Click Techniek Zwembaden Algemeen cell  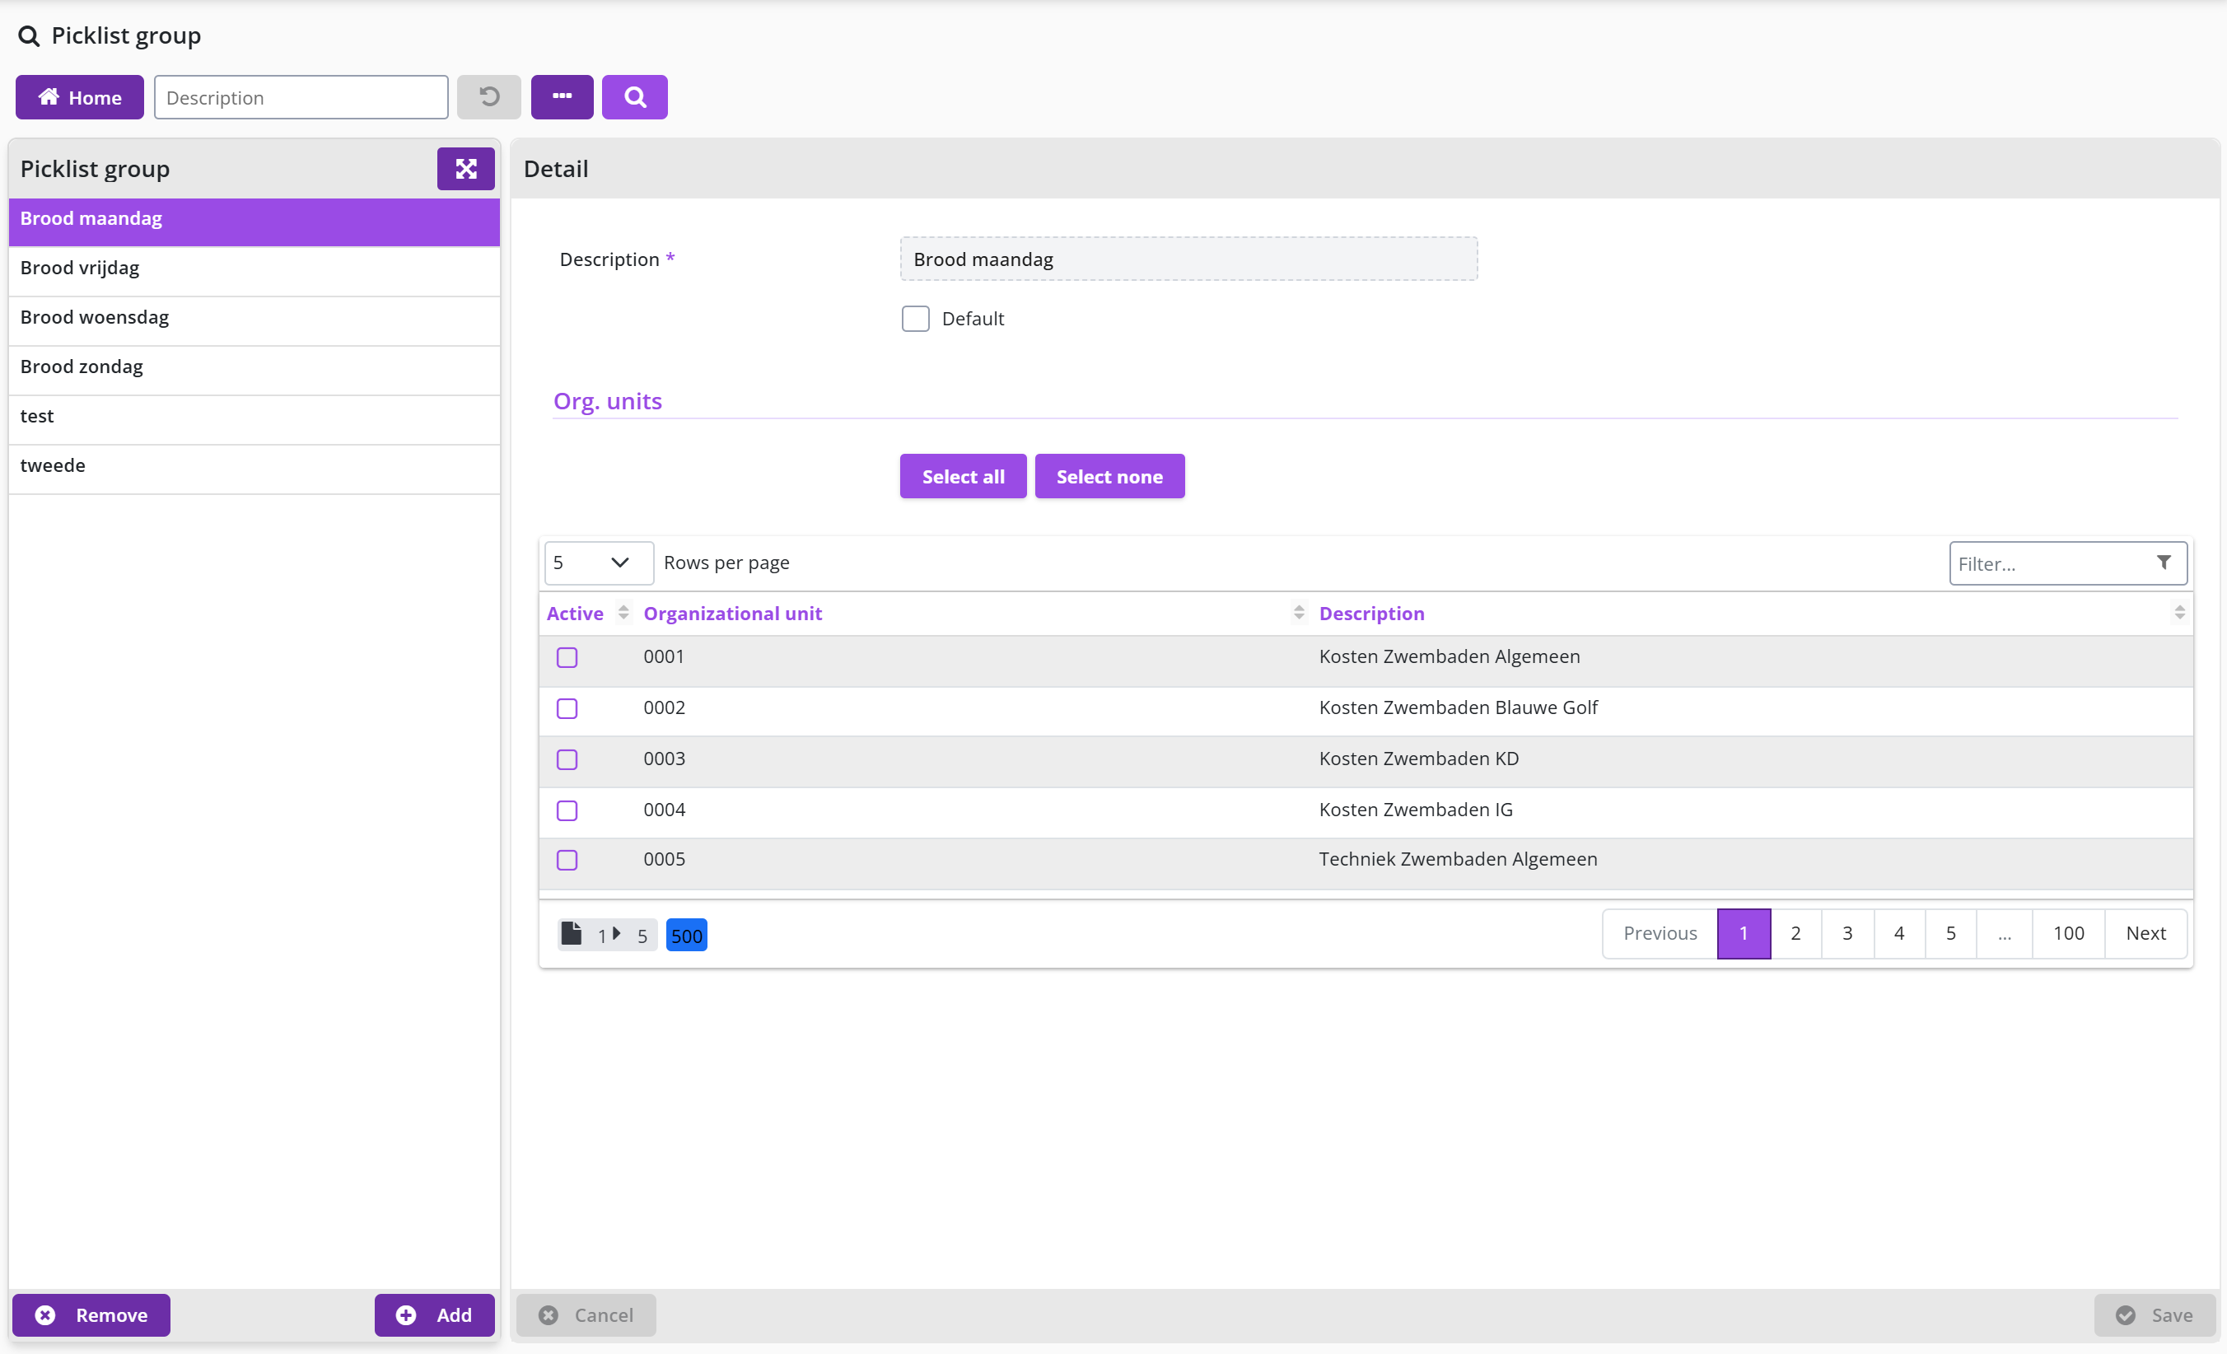pyautogui.click(x=1458, y=860)
